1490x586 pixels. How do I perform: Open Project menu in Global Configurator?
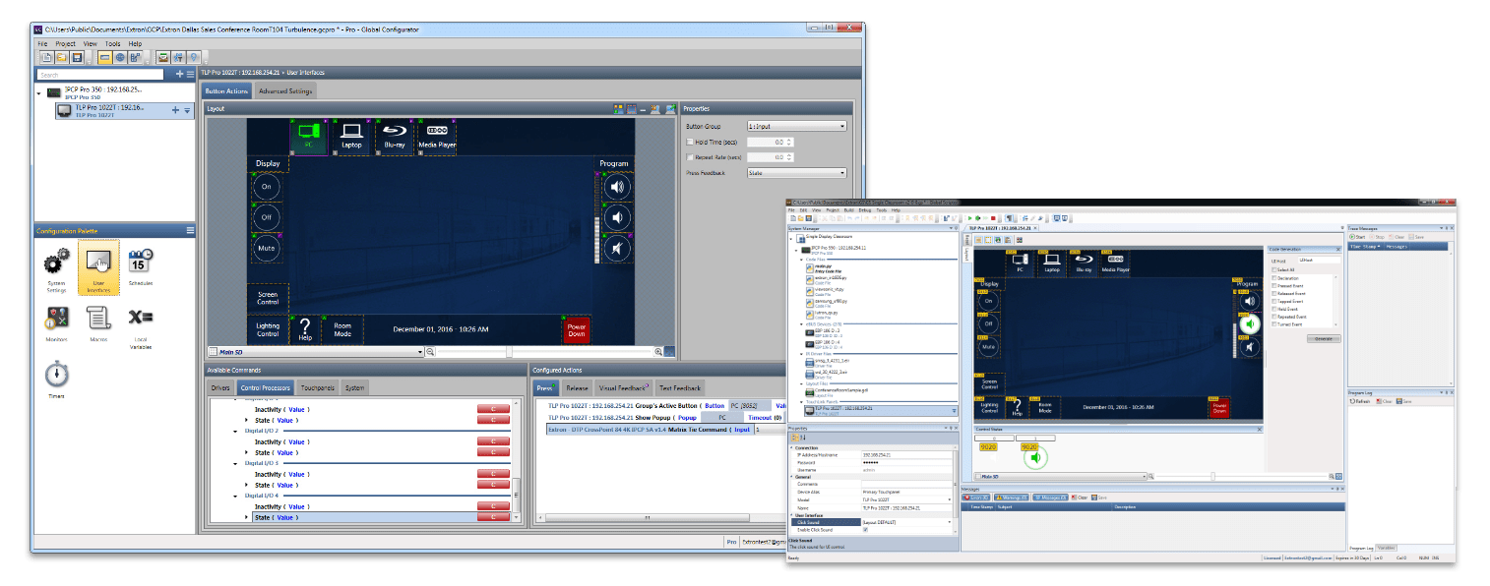tap(66, 44)
